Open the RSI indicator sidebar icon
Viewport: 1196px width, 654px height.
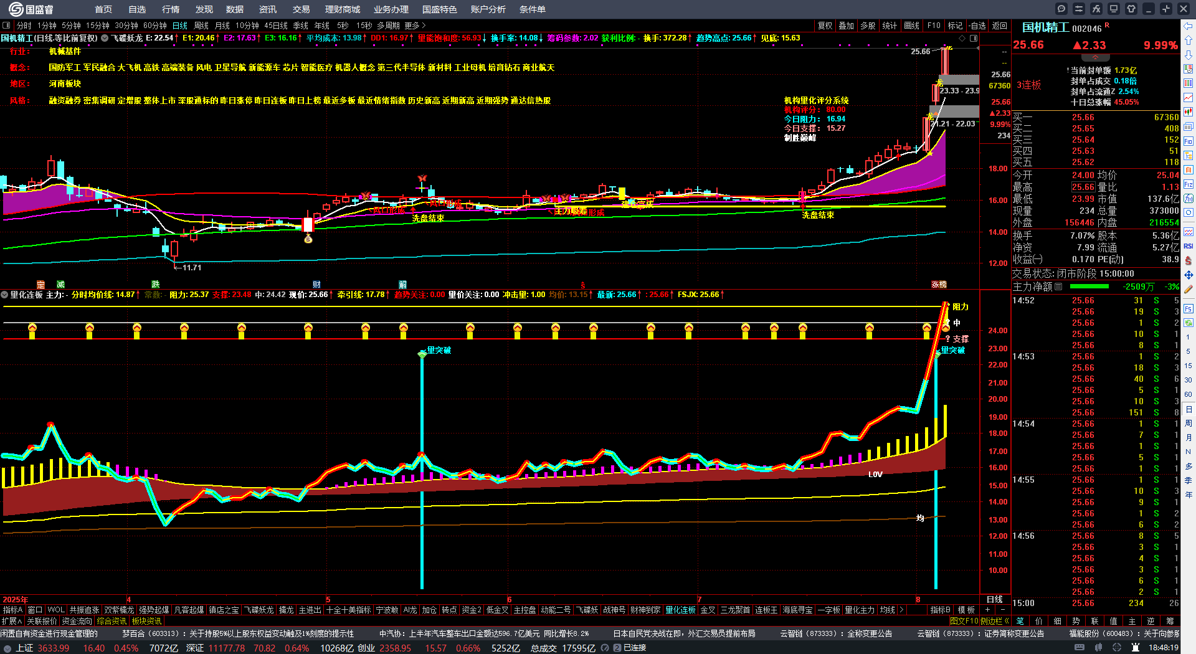point(1189,246)
